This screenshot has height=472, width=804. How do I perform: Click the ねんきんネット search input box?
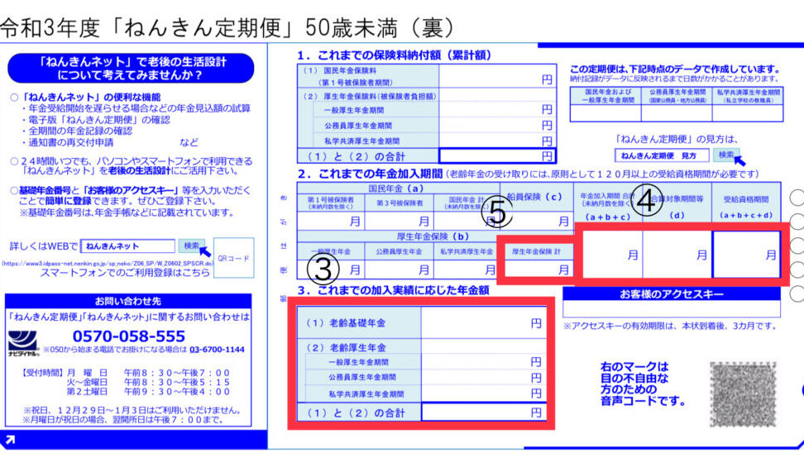click(x=129, y=246)
